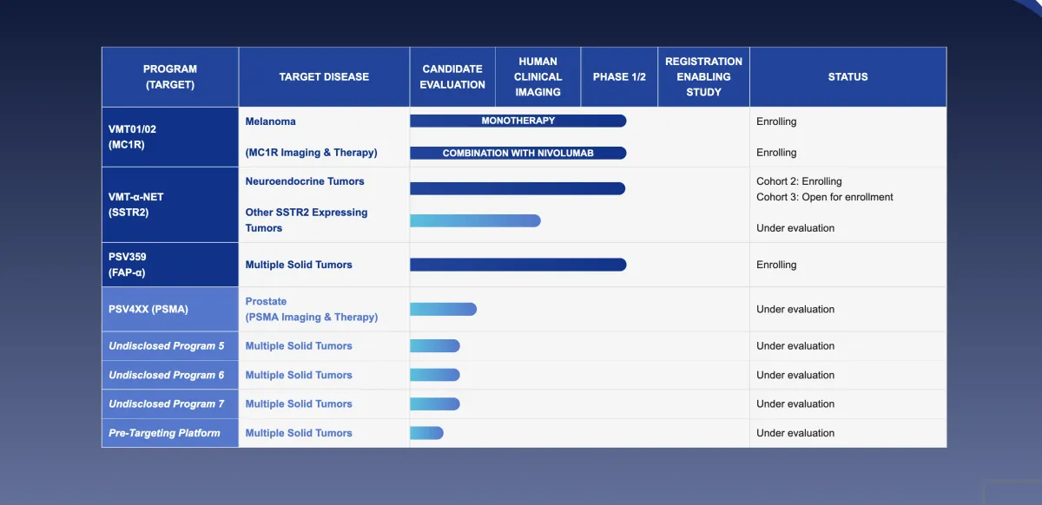Select the Other SSTR2 Expressing Tumors text
The width and height of the screenshot is (1042, 505).
coord(306,220)
